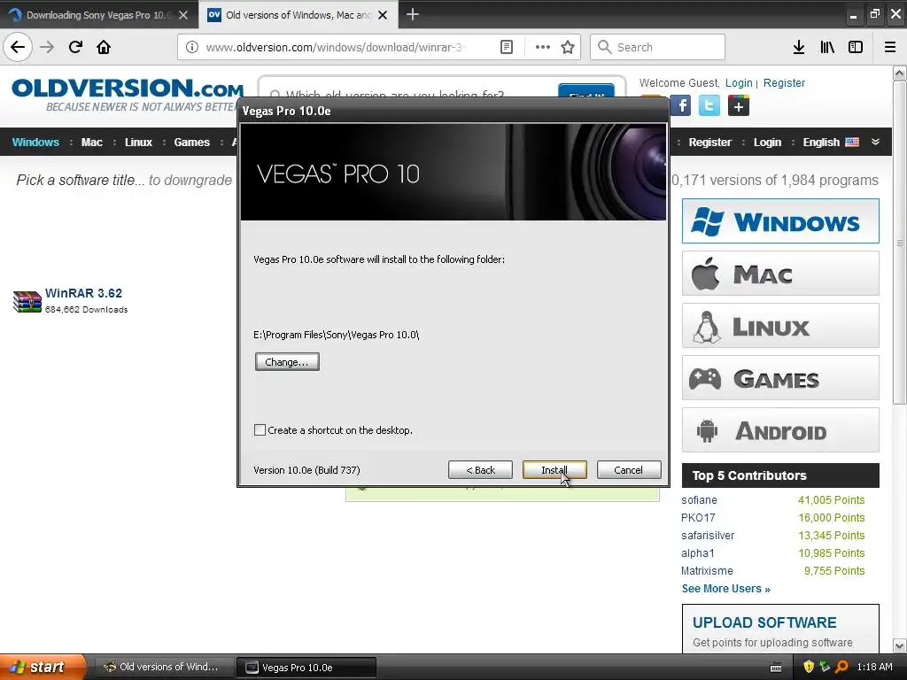Select Windows in the site nav bar
This screenshot has height=680, width=907.
(x=35, y=143)
